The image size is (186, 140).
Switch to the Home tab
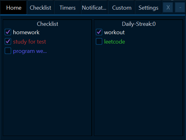(x=14, y=8)
